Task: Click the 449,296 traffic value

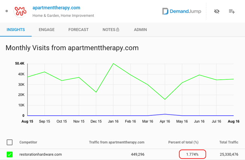Action: (138, 154)
